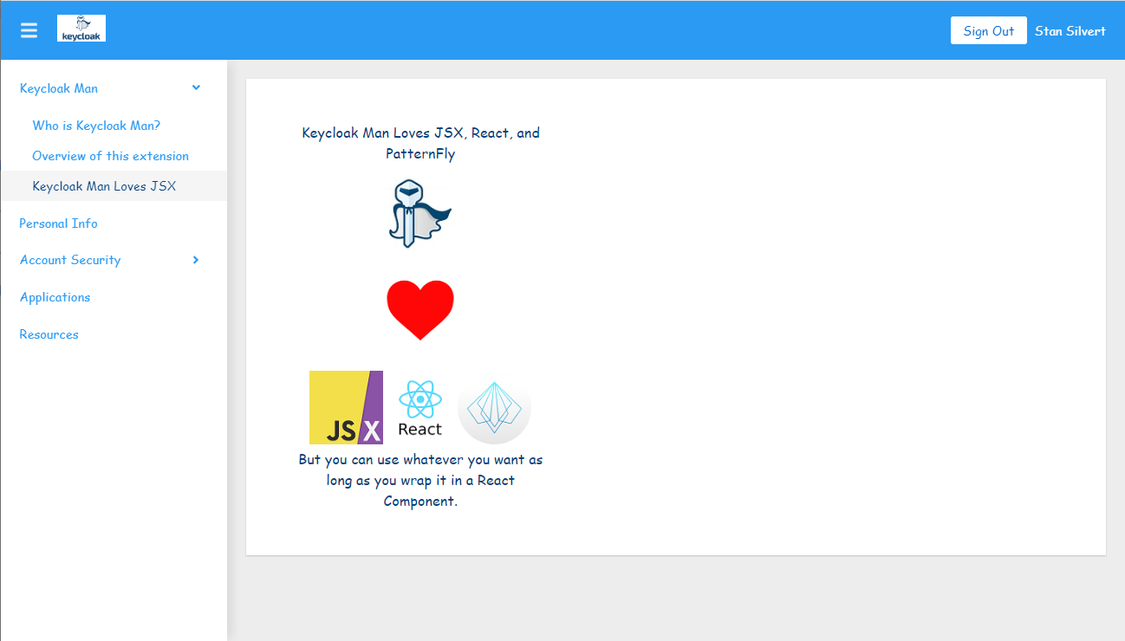The image size is (1125, 641).
Task: Click the Keycloak Man caped mascot image
Action: pyautogui.click(x=419, y=213)
